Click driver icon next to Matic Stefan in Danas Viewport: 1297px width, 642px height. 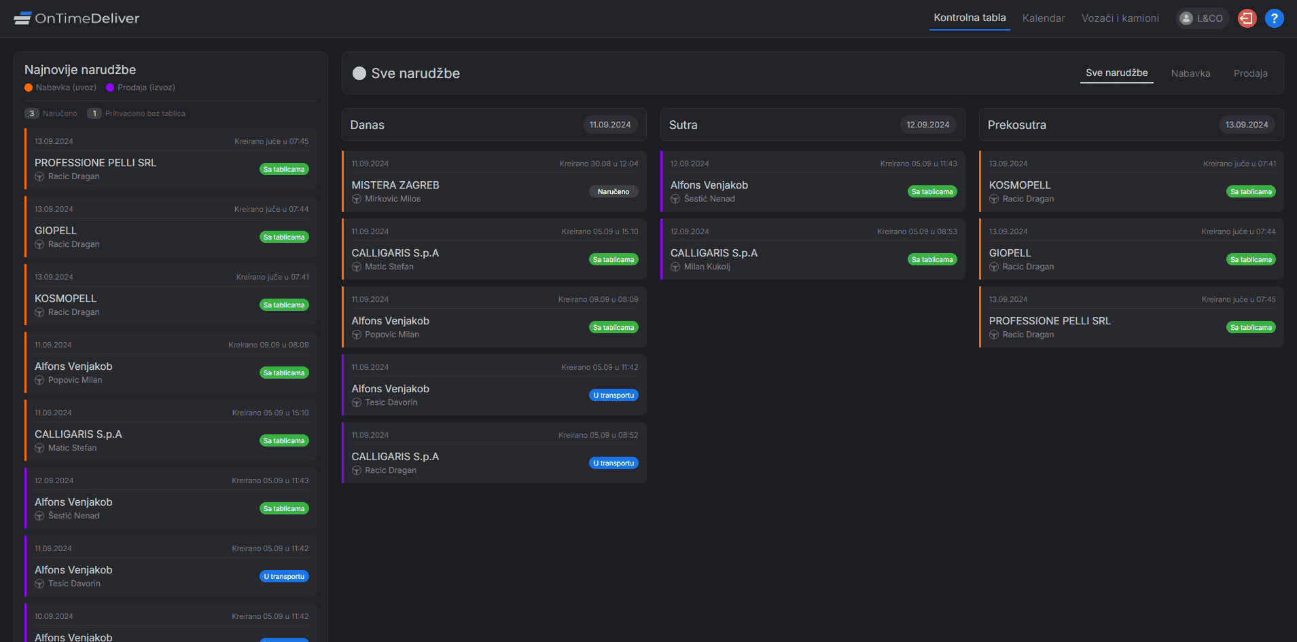tap(357, 267)
